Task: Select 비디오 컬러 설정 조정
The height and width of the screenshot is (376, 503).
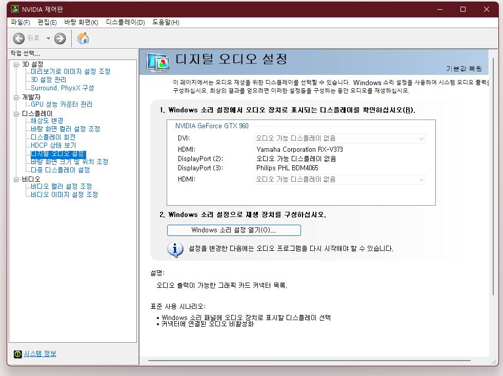Action: (x=61, y=186)
